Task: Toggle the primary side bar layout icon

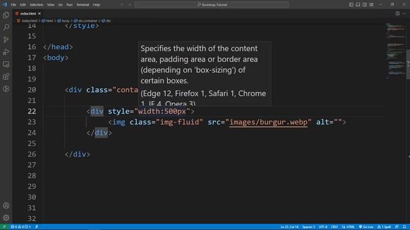Action: pyautogui.click(x=351, y=4)
